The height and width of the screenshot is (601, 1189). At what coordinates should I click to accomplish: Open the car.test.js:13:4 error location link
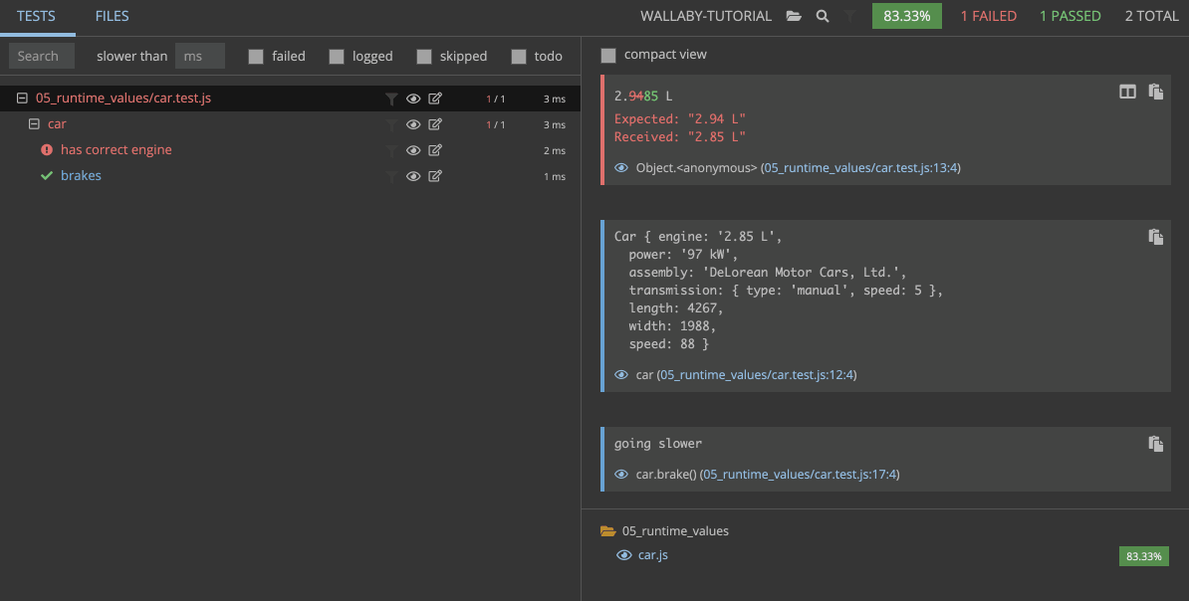(x=860, y=168)
